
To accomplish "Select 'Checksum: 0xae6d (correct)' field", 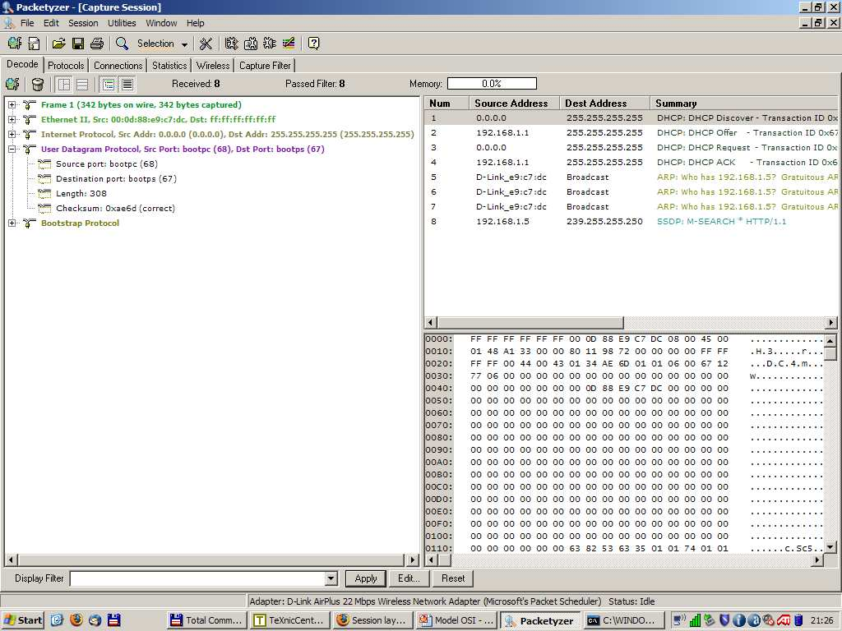I will tap(115, 208).
